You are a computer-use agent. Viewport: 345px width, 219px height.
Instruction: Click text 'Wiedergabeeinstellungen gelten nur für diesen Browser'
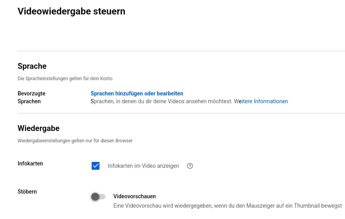coord(75,140)
